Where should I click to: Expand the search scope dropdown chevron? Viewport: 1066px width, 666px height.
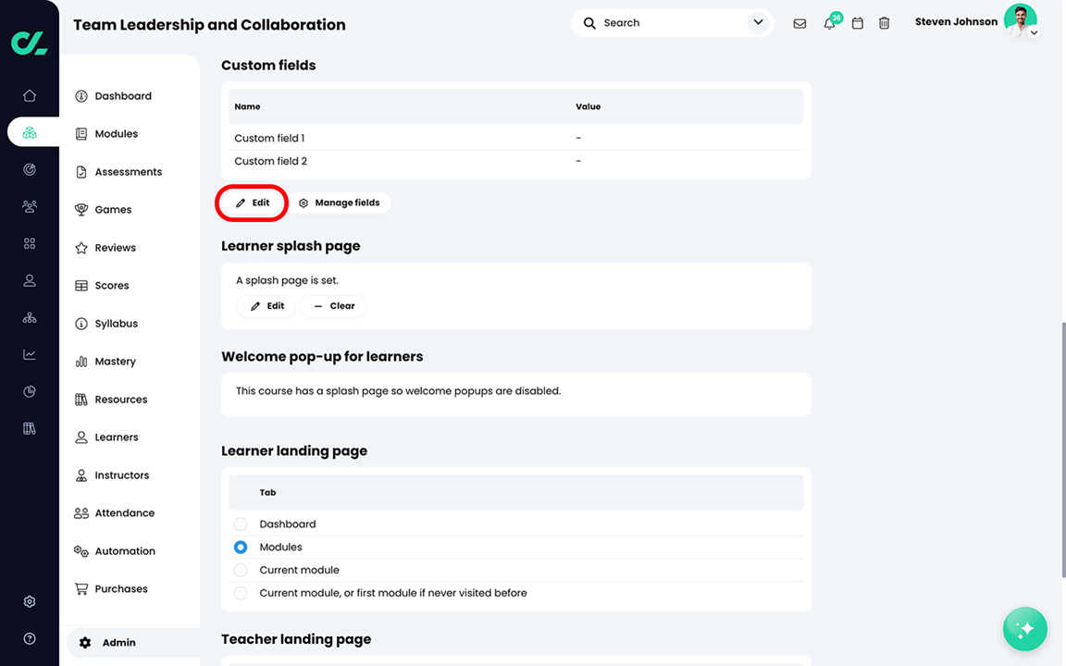coord(758,22)
